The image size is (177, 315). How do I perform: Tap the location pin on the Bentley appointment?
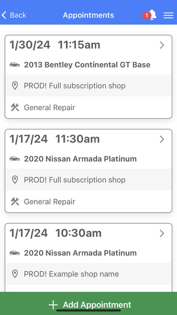[x=15, y=86]
